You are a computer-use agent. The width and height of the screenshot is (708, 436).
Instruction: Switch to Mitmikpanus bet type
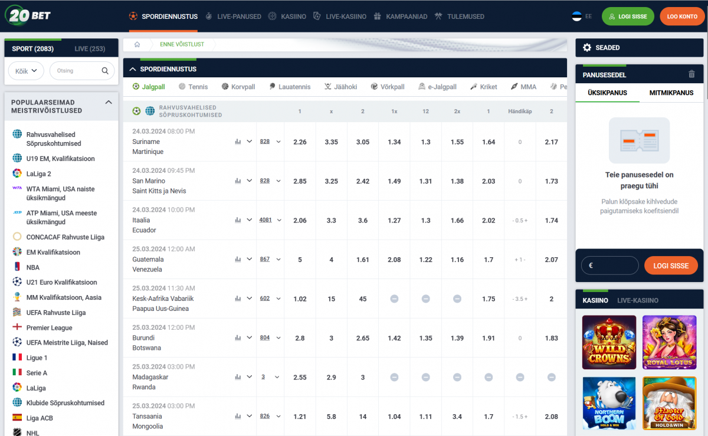point(671,93)
